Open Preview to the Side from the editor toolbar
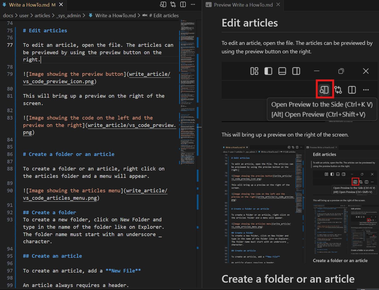The height and width of the screenshot is (290, 379). click(x=163, y=5)
